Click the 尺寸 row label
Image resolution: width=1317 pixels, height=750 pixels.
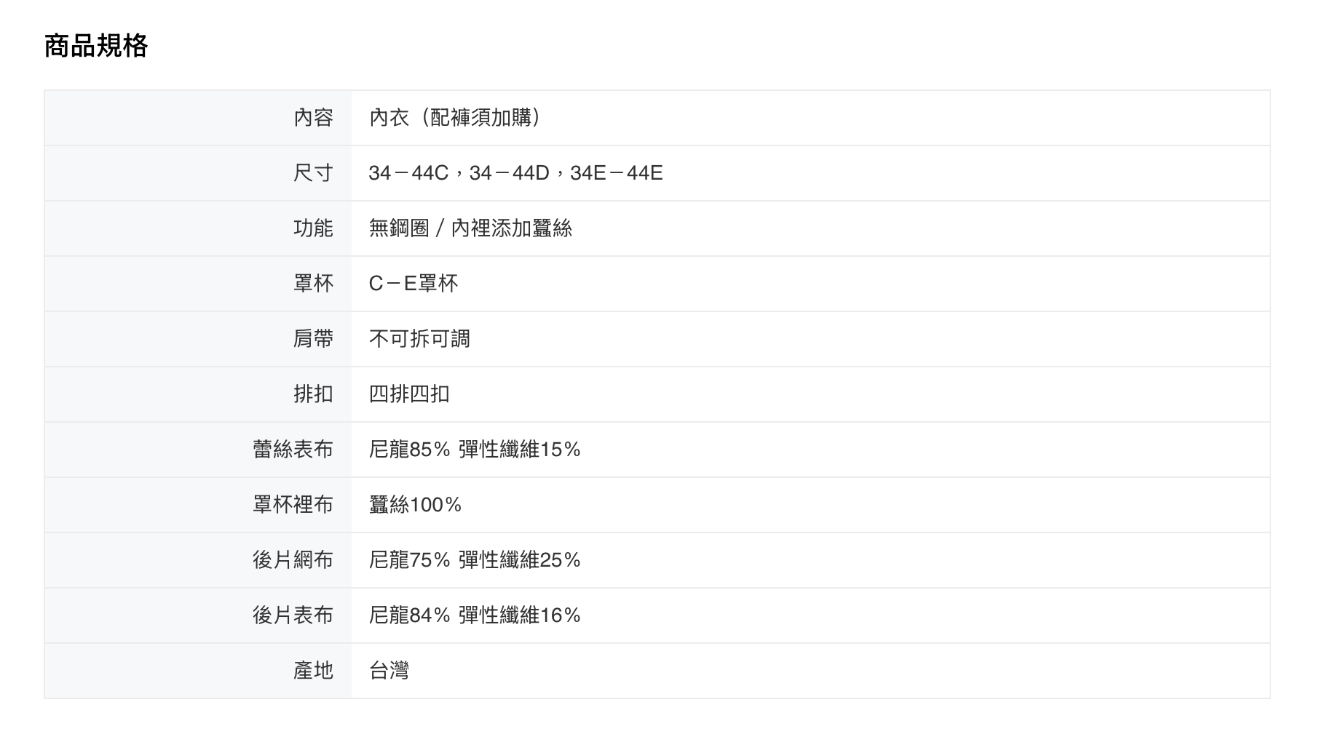pos(313,173)
